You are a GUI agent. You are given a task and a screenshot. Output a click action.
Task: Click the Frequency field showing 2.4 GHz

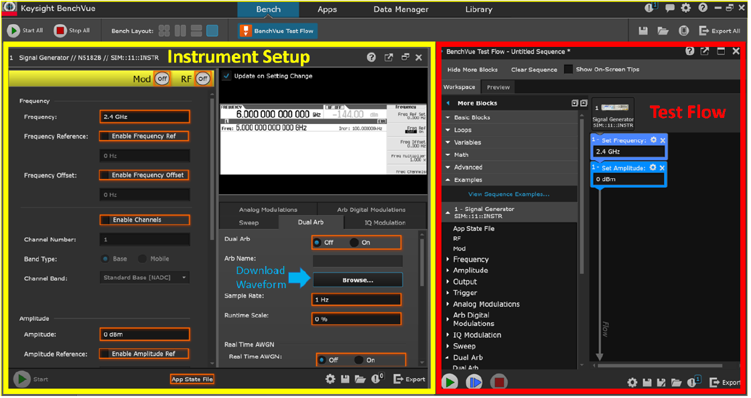[x=144, y=116]
